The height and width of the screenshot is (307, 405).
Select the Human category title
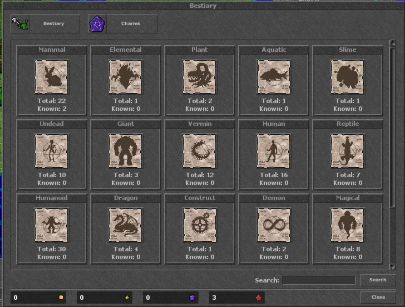tap(274, 124)
